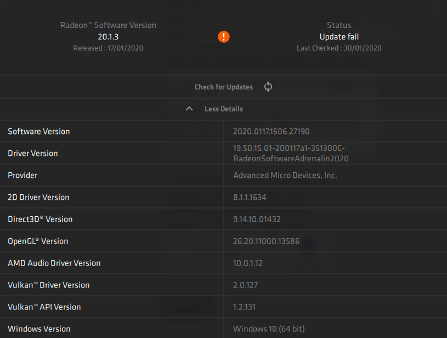Click the orange update failure warning icon

pyautogui.click(x=224, y=37)
